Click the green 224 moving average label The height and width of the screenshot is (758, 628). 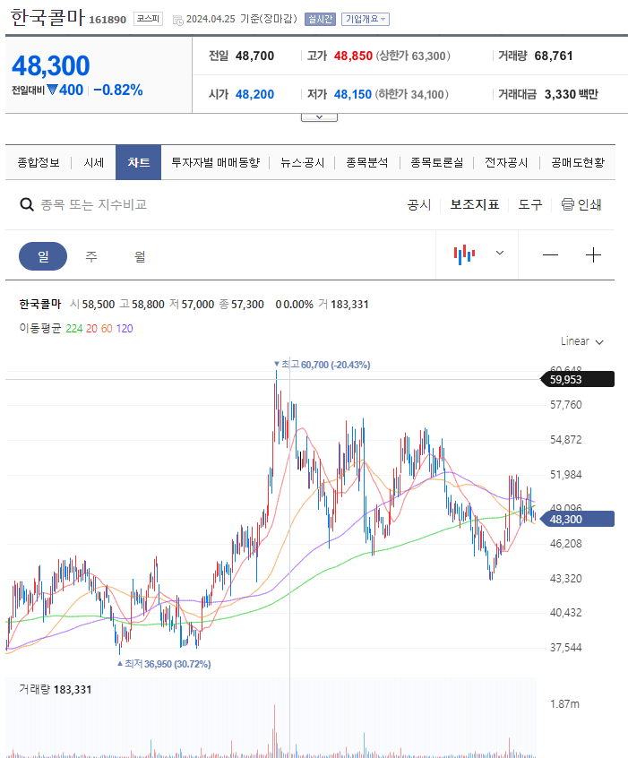pyautogui.click(x=74, y=329)
